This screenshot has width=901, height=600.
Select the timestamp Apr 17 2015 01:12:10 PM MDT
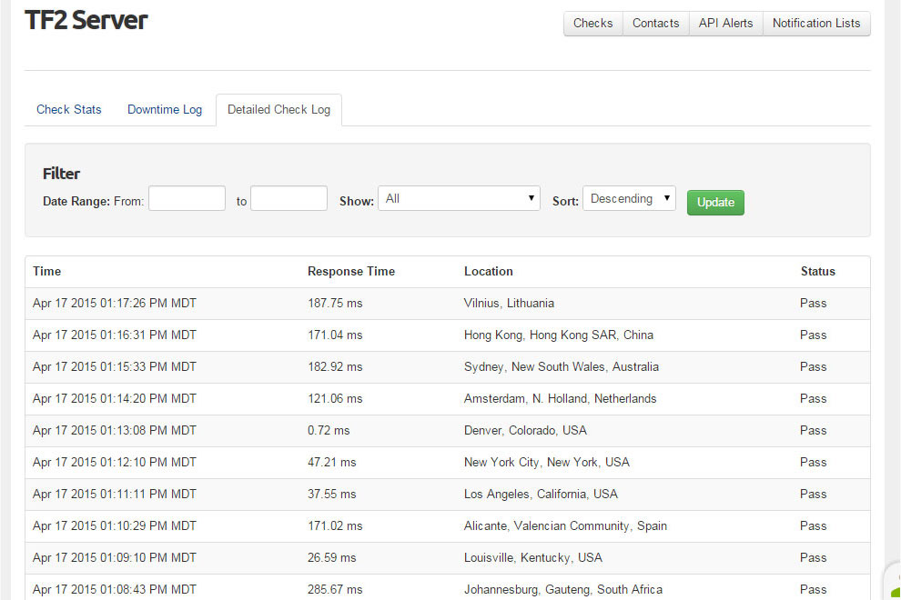click(115, 462)
